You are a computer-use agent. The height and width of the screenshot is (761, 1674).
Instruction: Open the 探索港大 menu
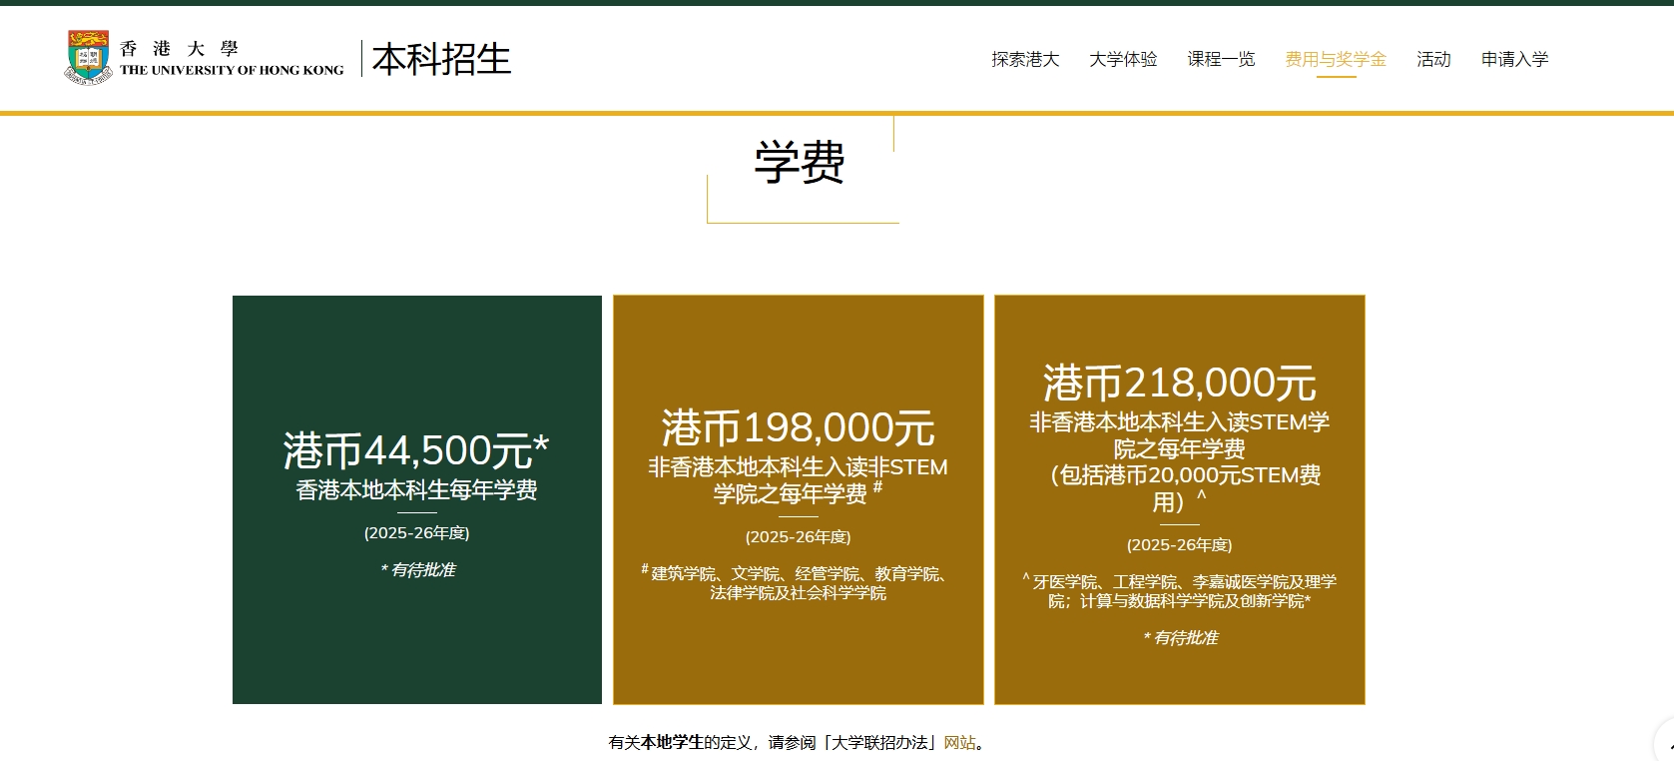[x=1025, y=59]
